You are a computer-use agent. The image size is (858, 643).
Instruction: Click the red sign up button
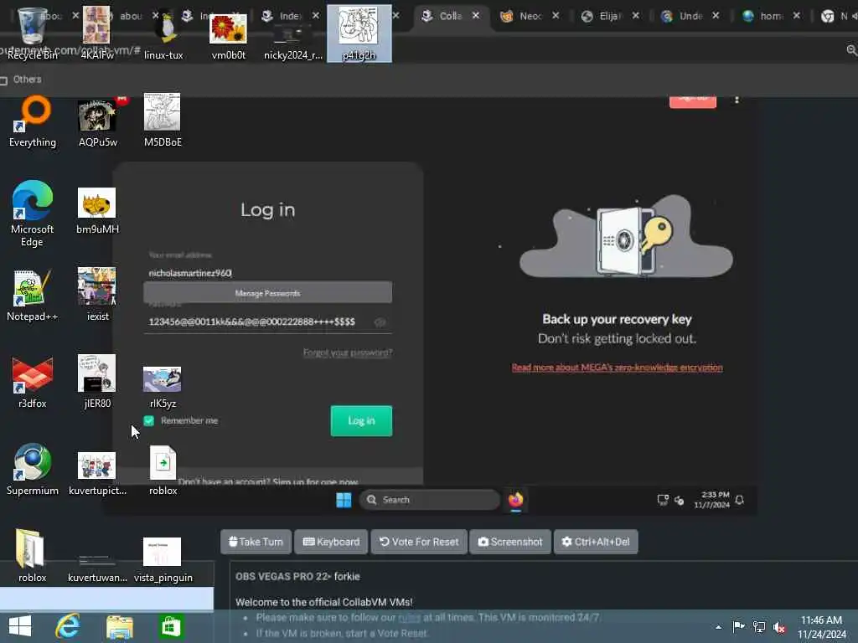pyautogui.click(x=693, y=100)
